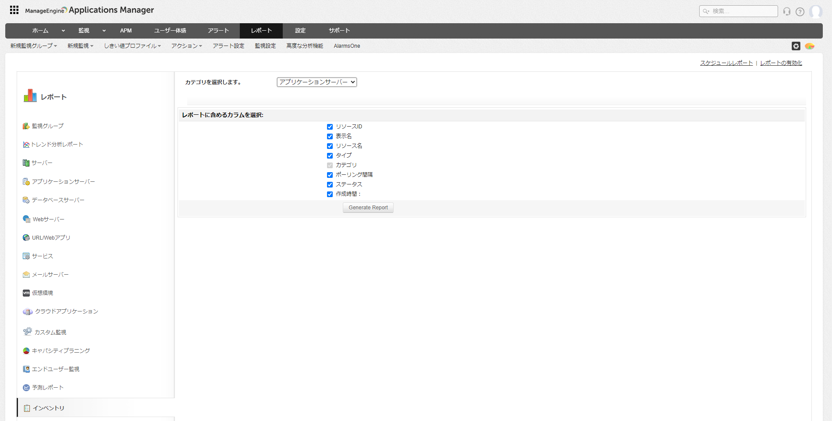Open the apps grid launcher icon
Screen dimensions: 832x421
(14, 10)
